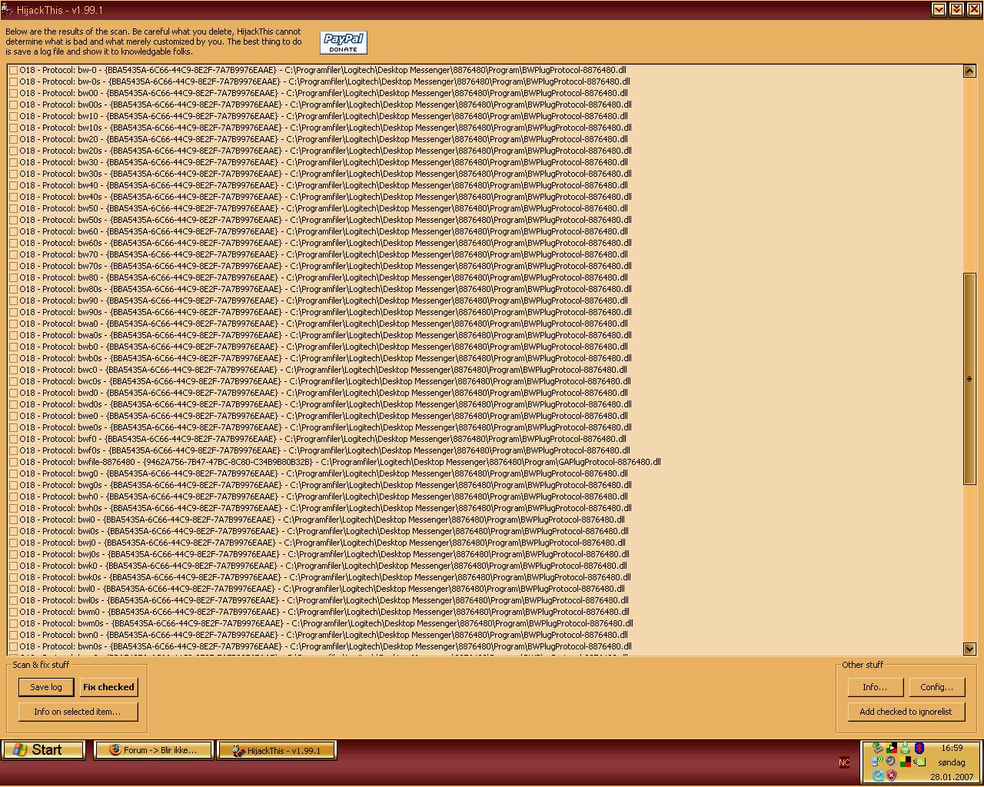Tick the checkbox for Protocol bwm0s
The width and height of the screenshot is (984, 787).
coord(14,623)
